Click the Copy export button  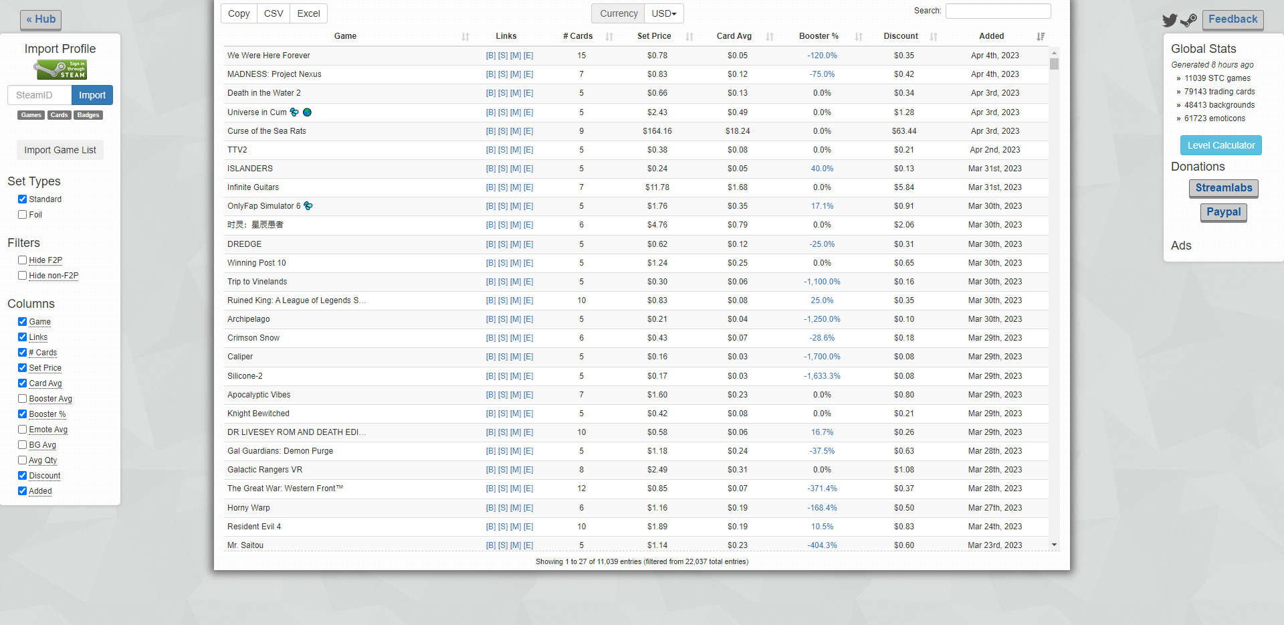point(239,13)
